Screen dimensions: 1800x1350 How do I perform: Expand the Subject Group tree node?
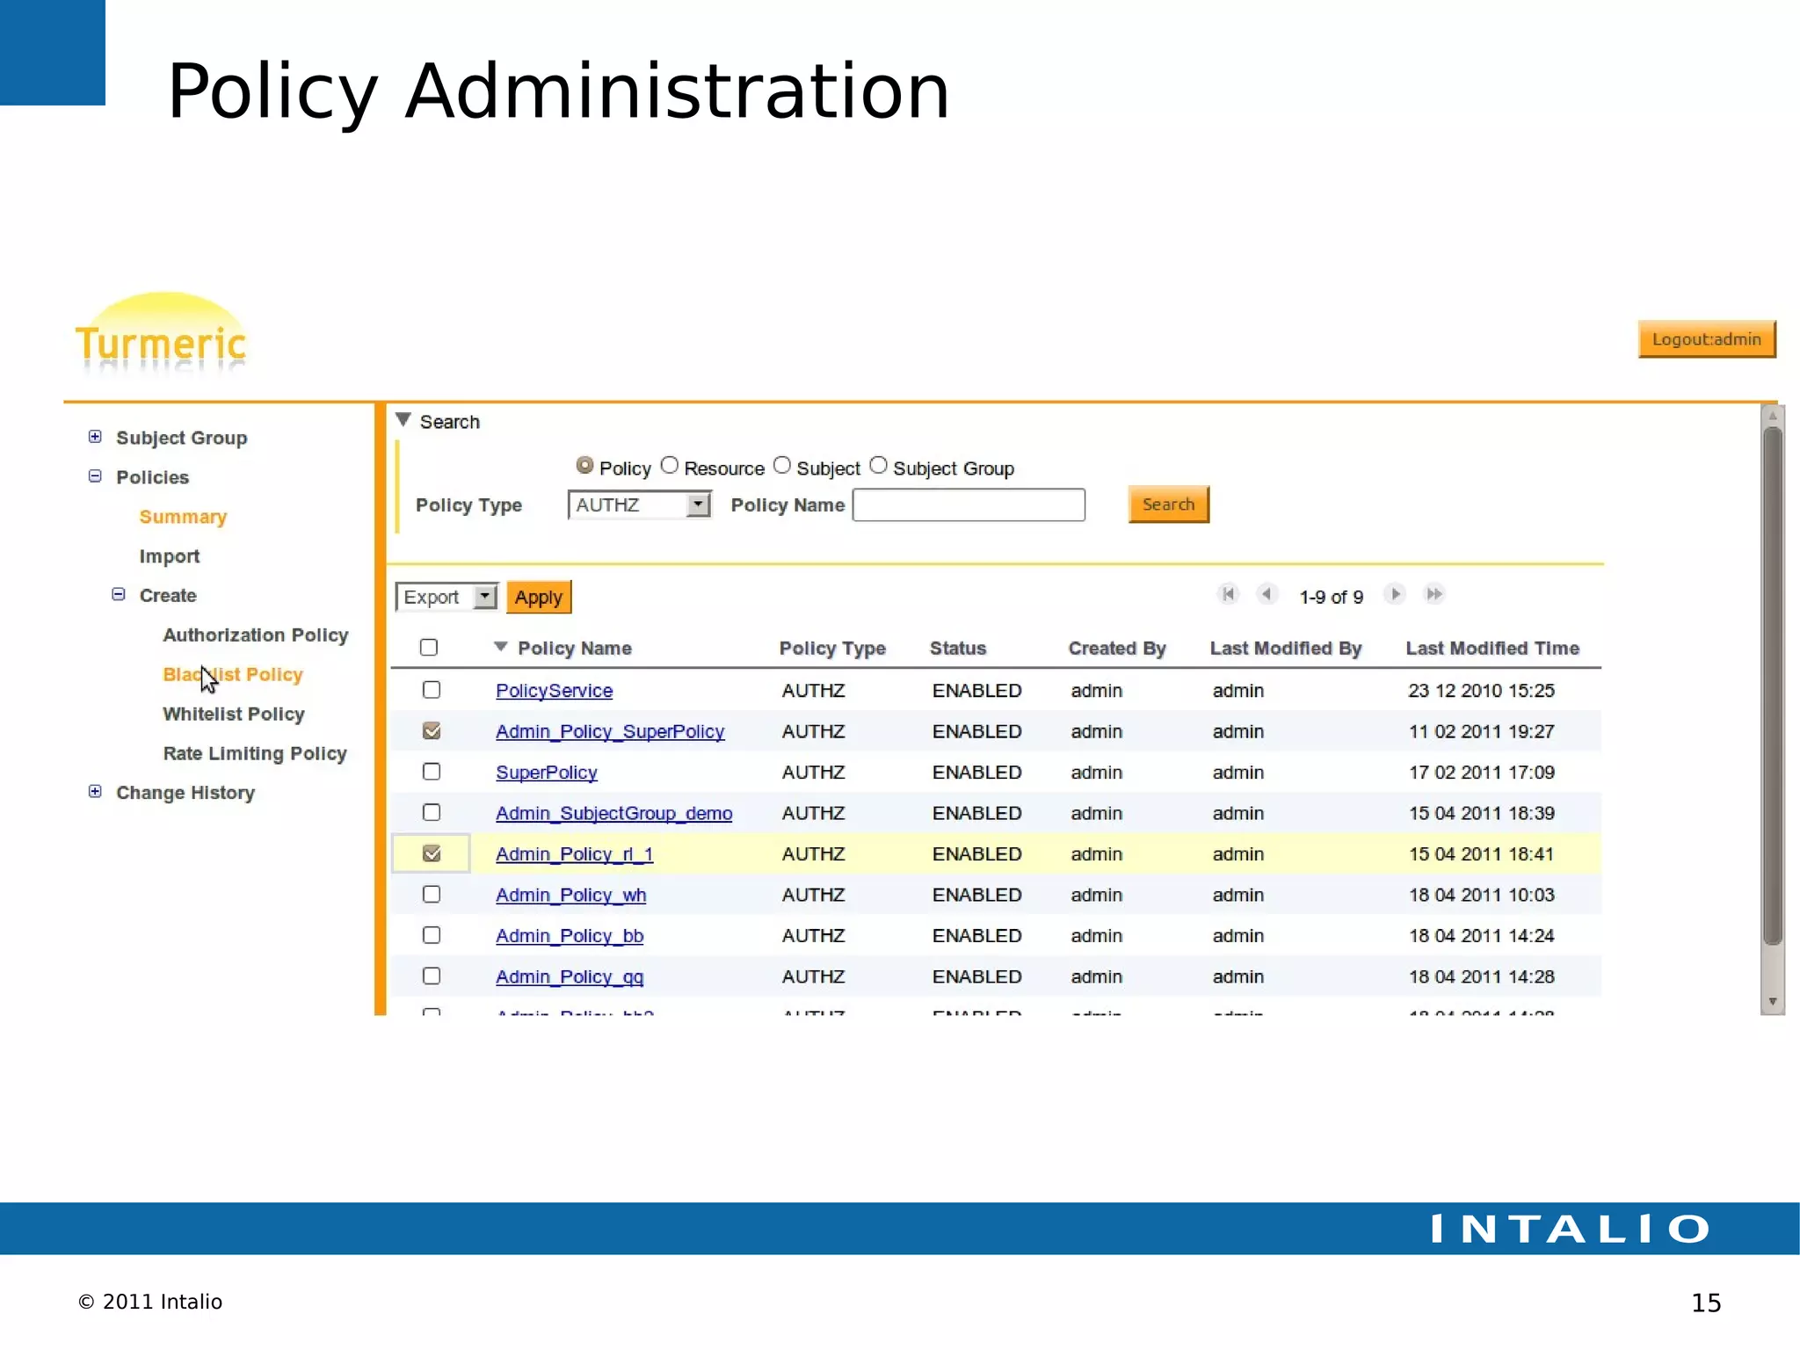(x=95, y=437)
